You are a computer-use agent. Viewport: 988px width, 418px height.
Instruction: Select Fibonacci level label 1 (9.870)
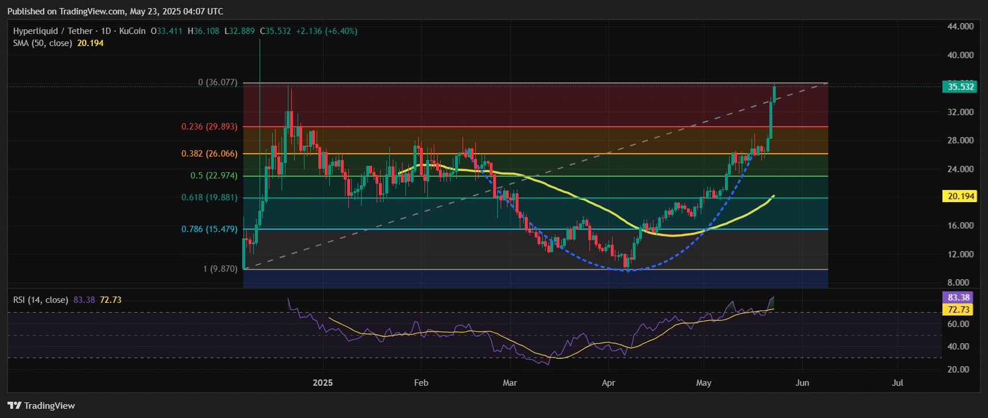[220, 269]
